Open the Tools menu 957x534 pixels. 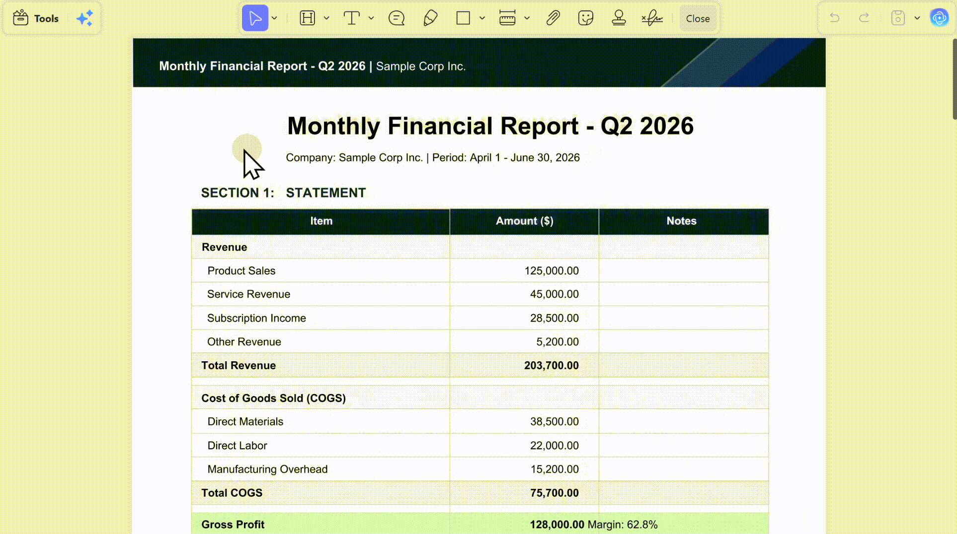(35, 18)
